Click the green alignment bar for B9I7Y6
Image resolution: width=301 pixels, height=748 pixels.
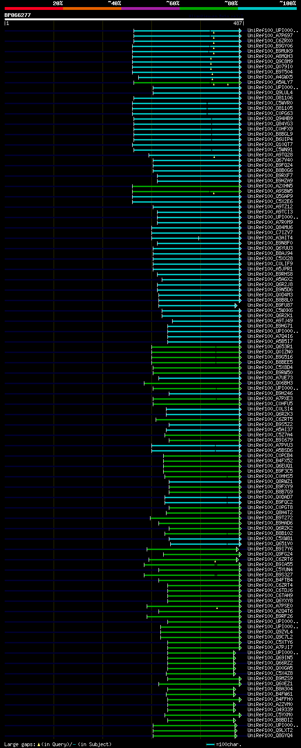click(x=193, y=549)
